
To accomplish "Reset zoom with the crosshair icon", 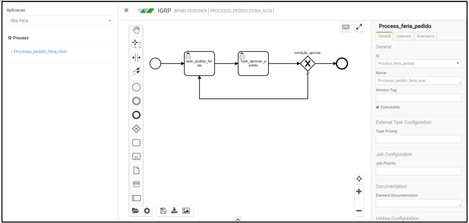I will coord(359,179).
